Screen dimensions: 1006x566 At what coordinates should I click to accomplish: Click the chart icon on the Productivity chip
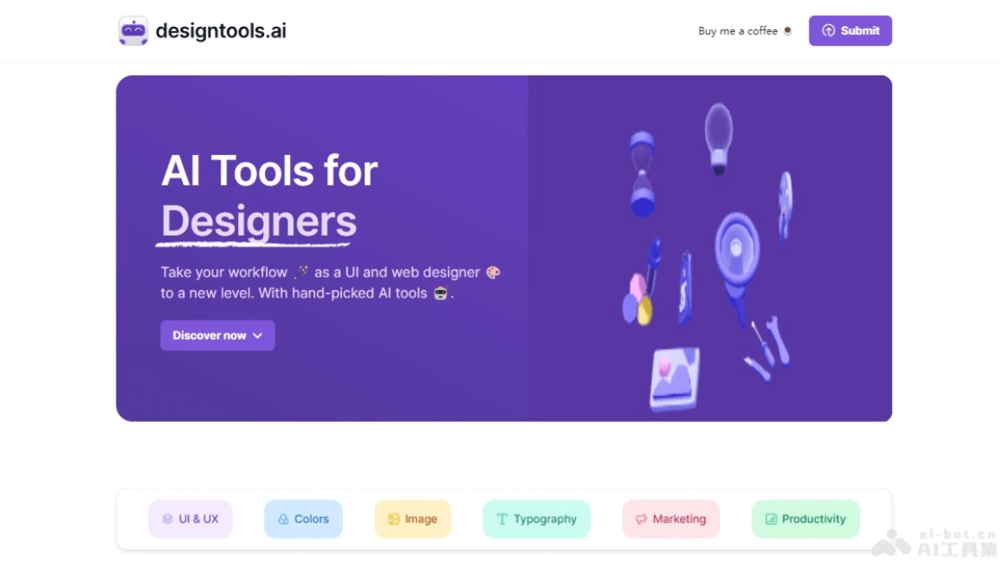click(771, 519)
